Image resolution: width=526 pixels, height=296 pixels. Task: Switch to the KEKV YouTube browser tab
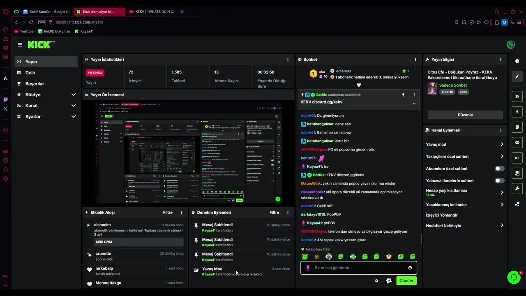click(152, 12)
